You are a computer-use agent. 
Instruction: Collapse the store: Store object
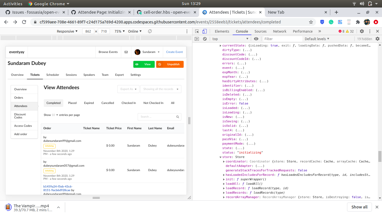point(220,157)
